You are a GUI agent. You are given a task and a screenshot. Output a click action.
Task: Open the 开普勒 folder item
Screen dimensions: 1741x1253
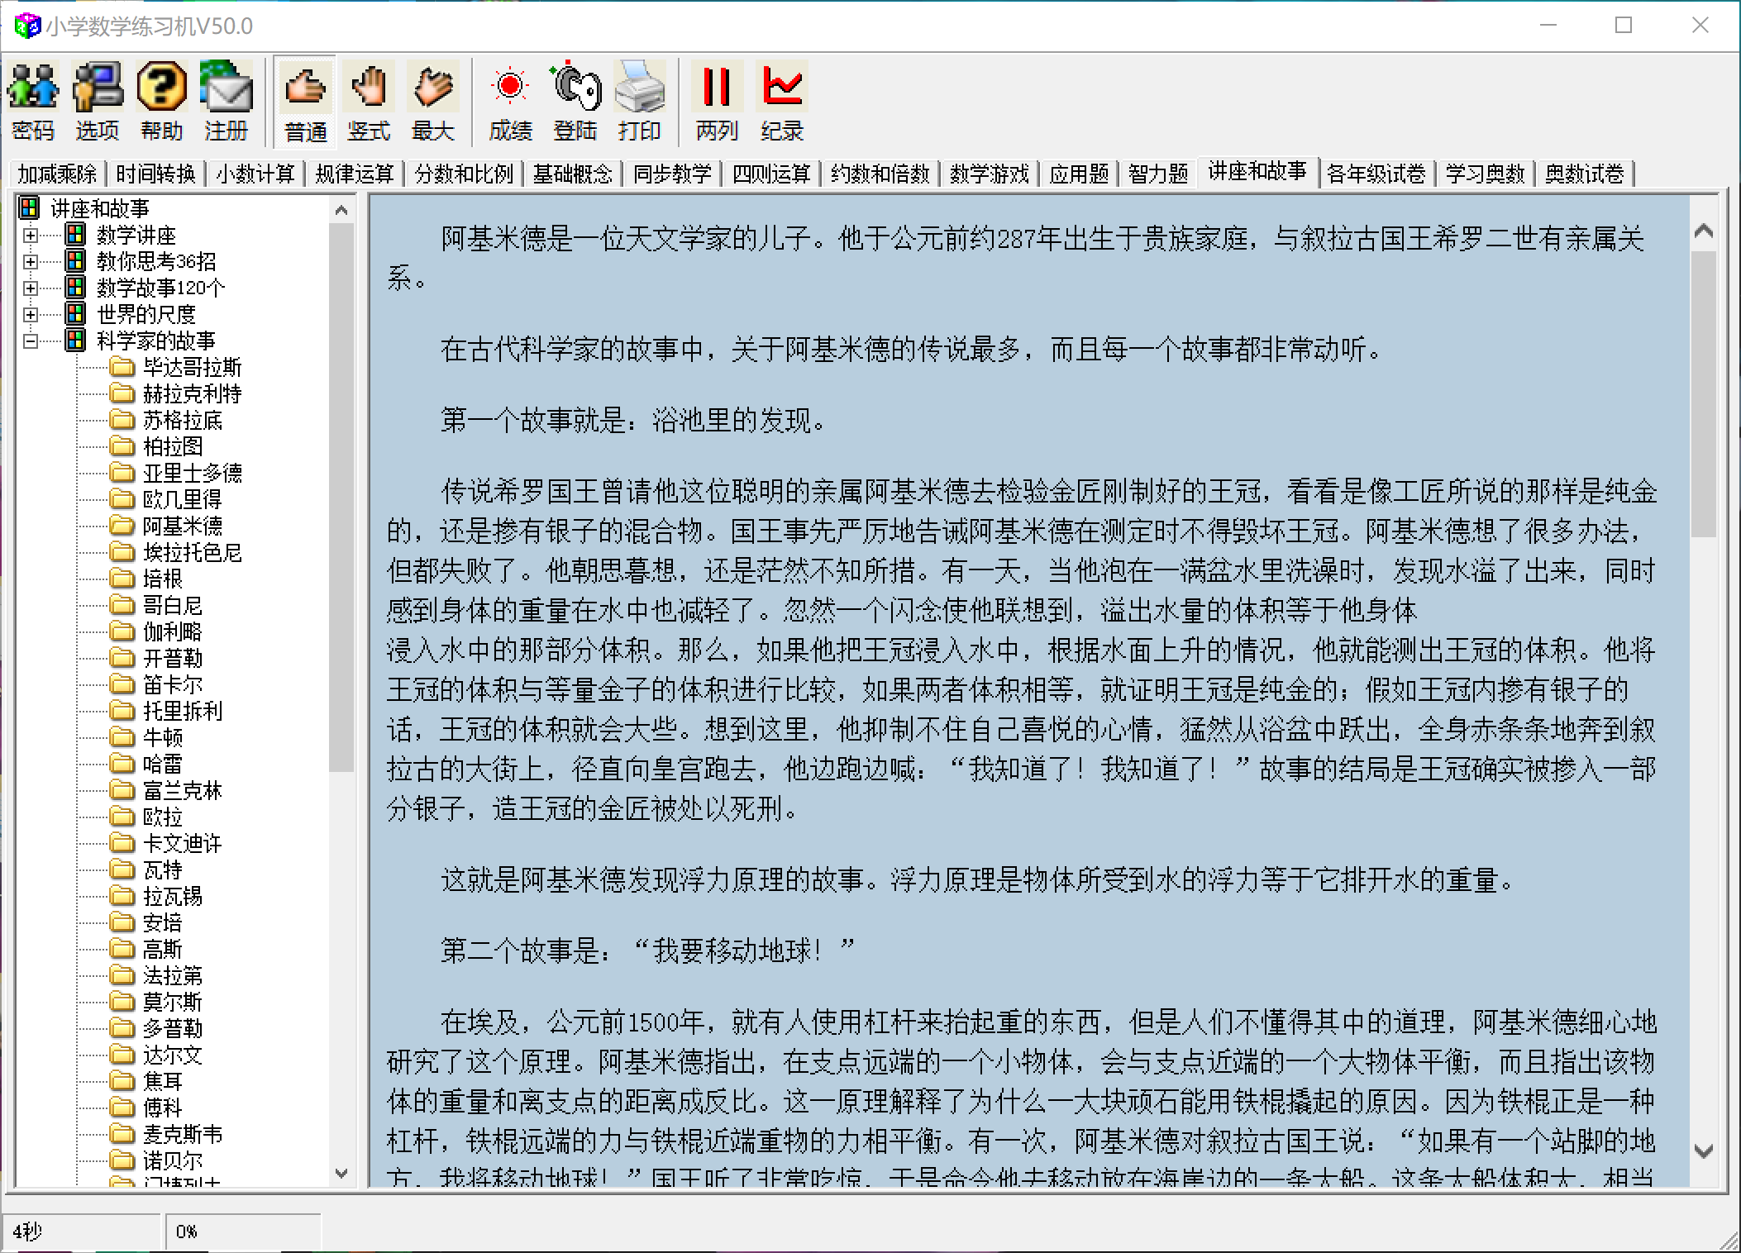point(172,659)
